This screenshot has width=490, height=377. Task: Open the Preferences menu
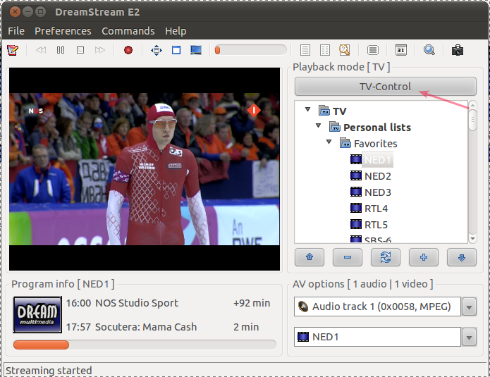(63, 31)
